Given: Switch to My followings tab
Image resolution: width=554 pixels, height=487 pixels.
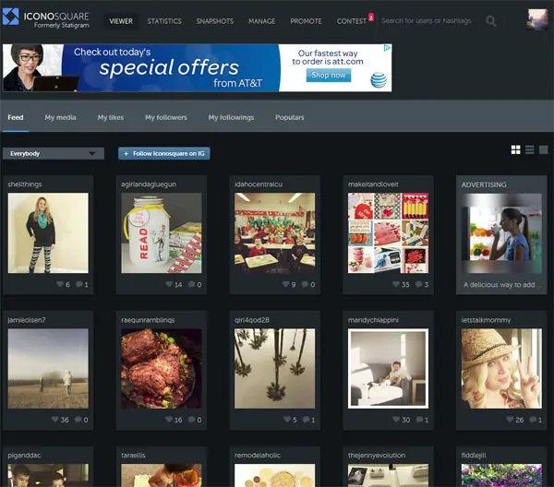Looking at the screenshot, I should (x=231, y=117).
